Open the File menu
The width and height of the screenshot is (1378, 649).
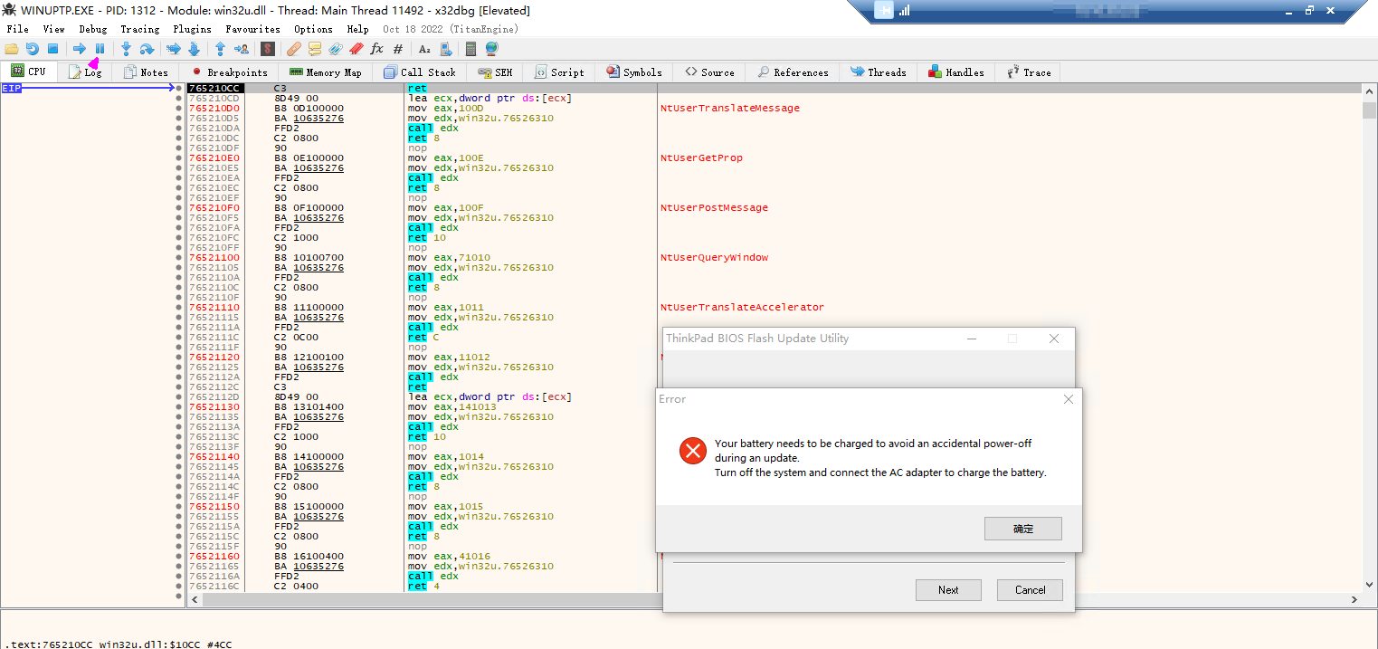click(17, 29)
